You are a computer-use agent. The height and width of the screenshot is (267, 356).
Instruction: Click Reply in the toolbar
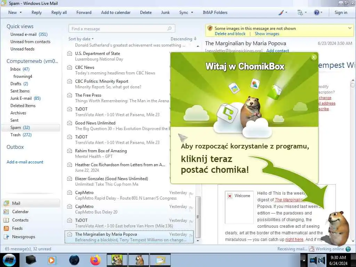pyautogui.click(x=37, y=13)
